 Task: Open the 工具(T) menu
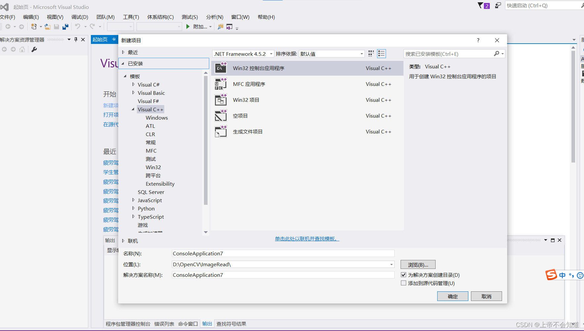point(131,17)
